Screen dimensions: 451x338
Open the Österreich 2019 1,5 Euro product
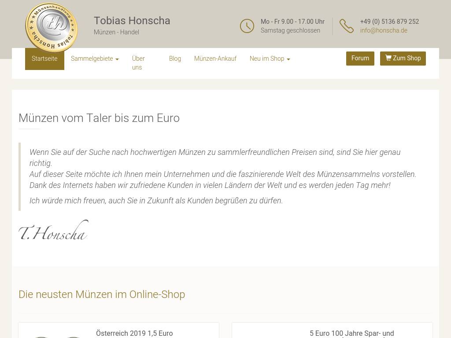coord(134,333)
